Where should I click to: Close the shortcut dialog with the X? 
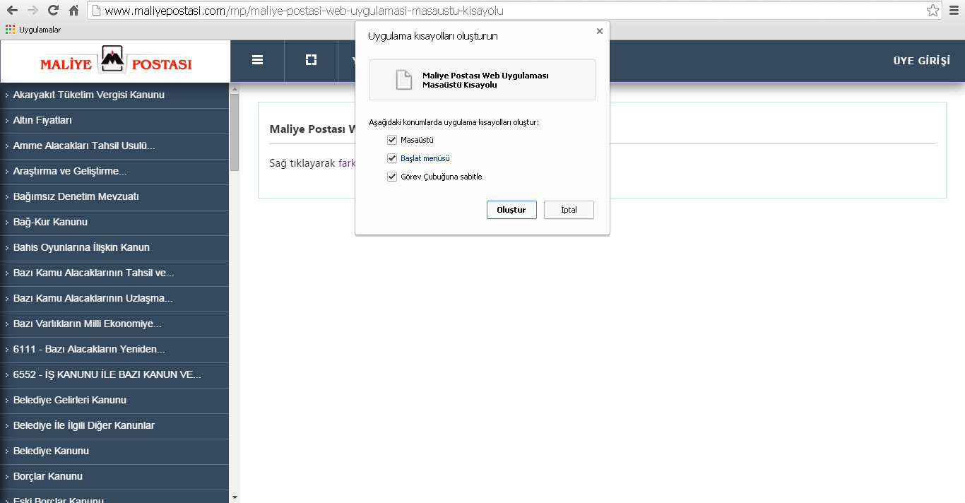click(600, 31)
